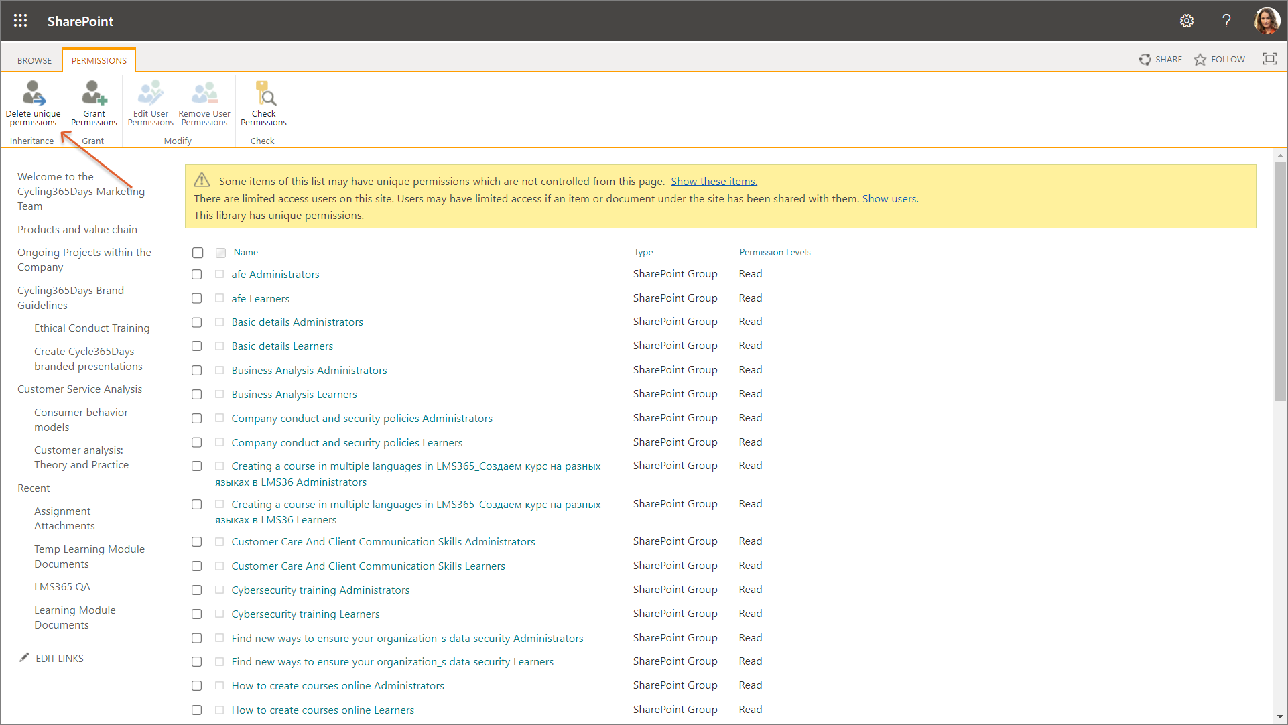The height and width of the screenshot is (725, 1288).
Task: Open the app launcher waffle icon
Action: pos(21,21)
